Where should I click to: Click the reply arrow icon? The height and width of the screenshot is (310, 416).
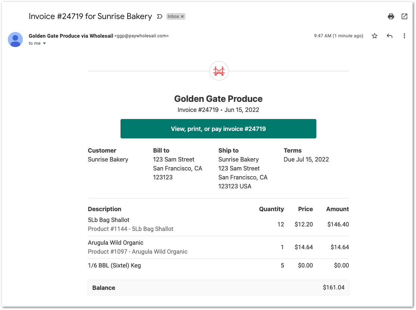click(x=389, y=36)
